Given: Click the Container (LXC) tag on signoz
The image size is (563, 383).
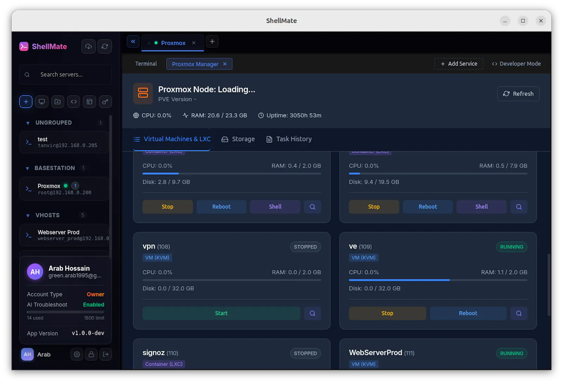Looking at the screenshot, I should tap(164, 364).
